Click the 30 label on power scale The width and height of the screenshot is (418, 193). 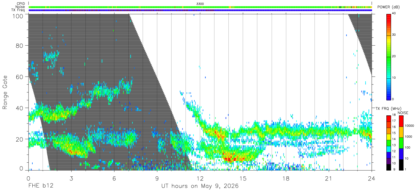click(x=394, y=35)
